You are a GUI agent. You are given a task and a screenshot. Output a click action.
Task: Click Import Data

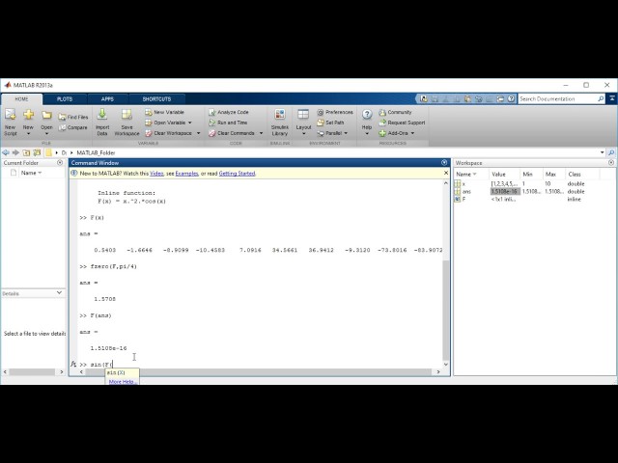point(102,123)
